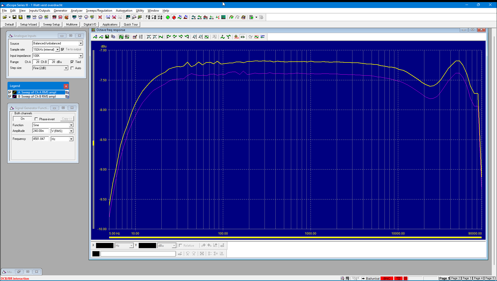The height and width of the screenshot is (281, 497).
Task: Open the Sample rate dropdown
Action: (x=57, y=50)
